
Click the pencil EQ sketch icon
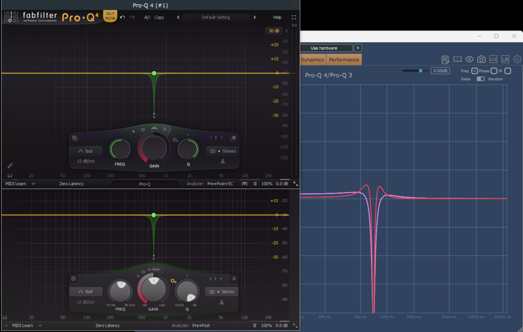click(10, 165)
